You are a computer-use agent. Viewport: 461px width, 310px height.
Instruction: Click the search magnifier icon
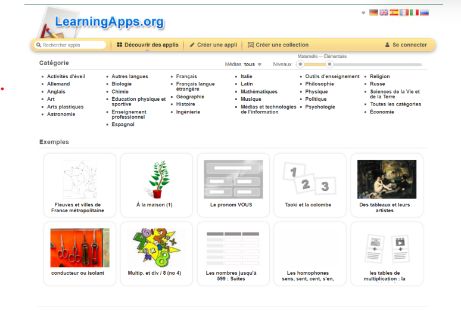point(39,45)
